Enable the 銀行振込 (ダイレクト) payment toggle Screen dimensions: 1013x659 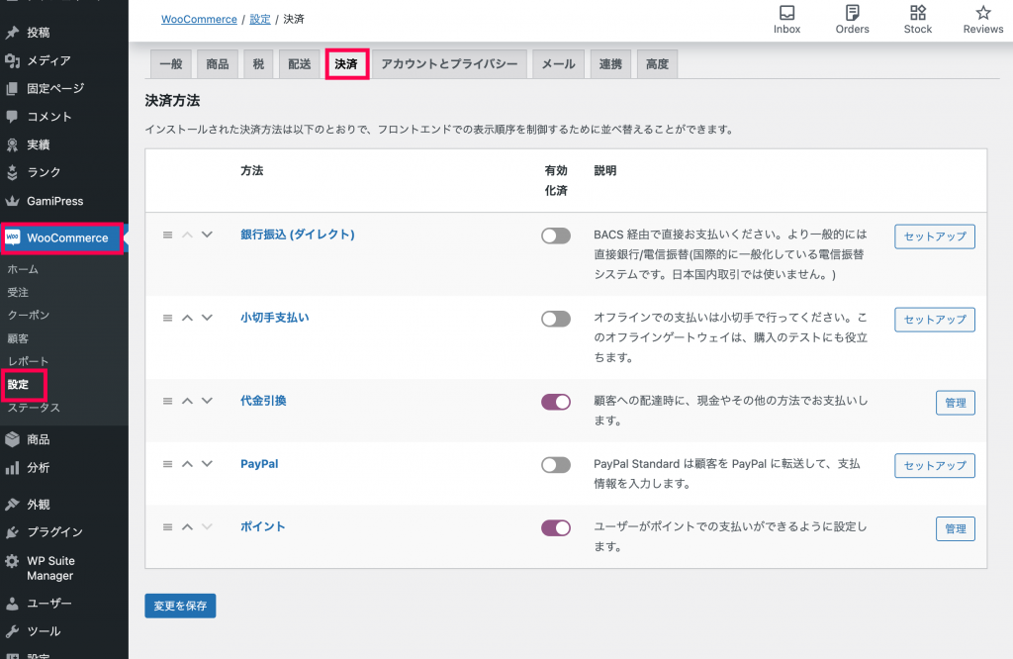coord(556,235)
